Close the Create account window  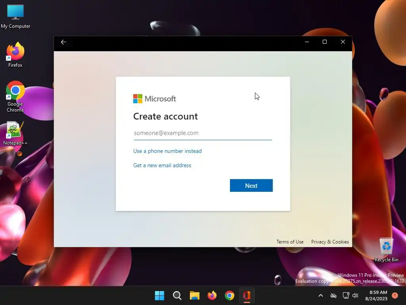(x=343, y=42)
